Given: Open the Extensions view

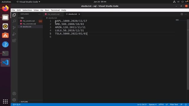Looking at the screenshot, I should 14,40.
